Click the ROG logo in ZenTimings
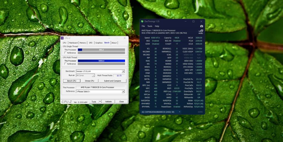This screenshot has height=142, width=283. (x=201, y=32)
